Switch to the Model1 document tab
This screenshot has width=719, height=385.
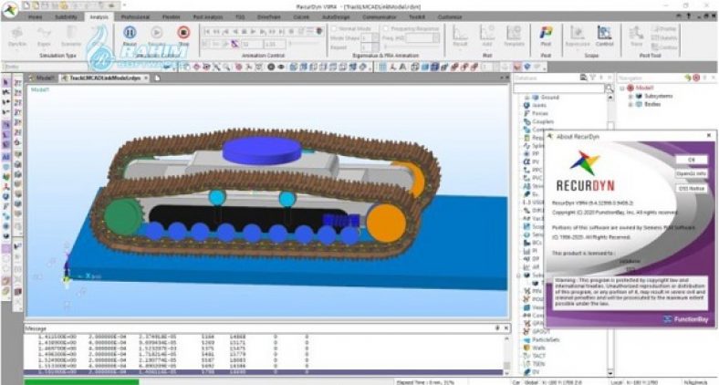(43, 78)
